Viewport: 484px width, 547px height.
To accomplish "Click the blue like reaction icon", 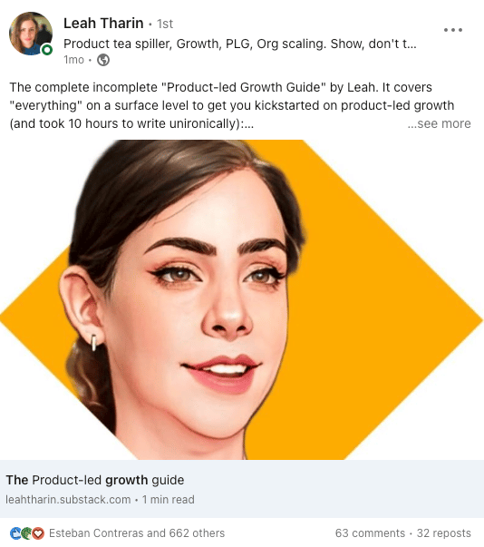I will pyautogui.click(x=15, y=533).
